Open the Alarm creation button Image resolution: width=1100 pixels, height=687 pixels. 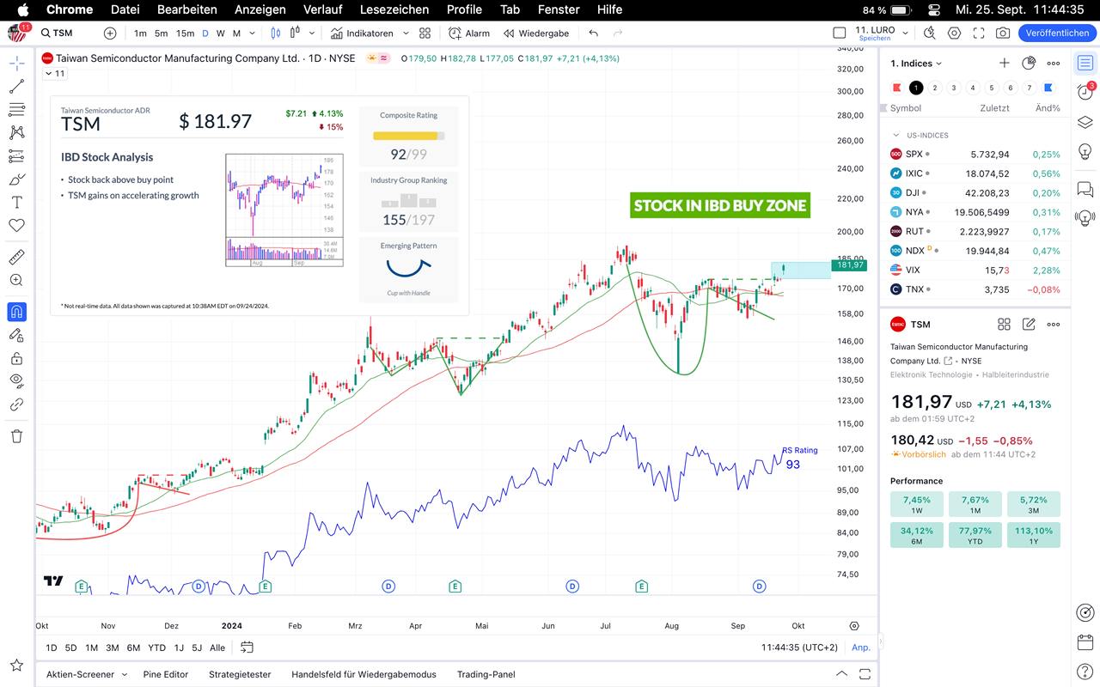469,33
